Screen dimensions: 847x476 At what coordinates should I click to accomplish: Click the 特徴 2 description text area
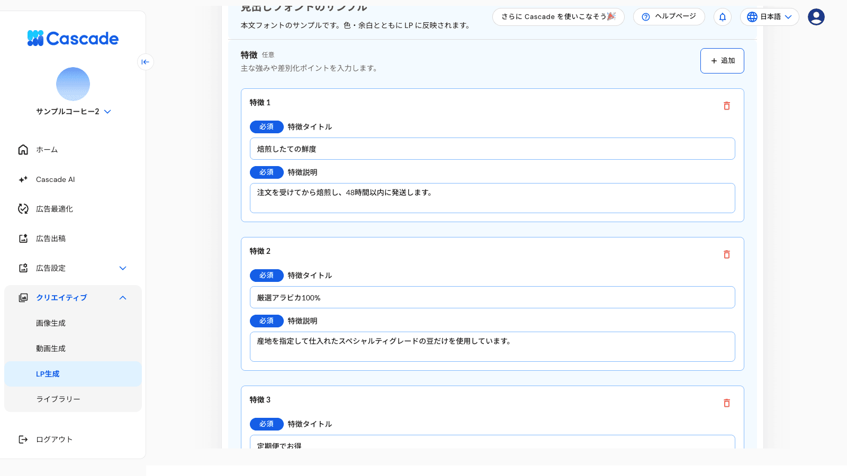(x=492, y=347)
